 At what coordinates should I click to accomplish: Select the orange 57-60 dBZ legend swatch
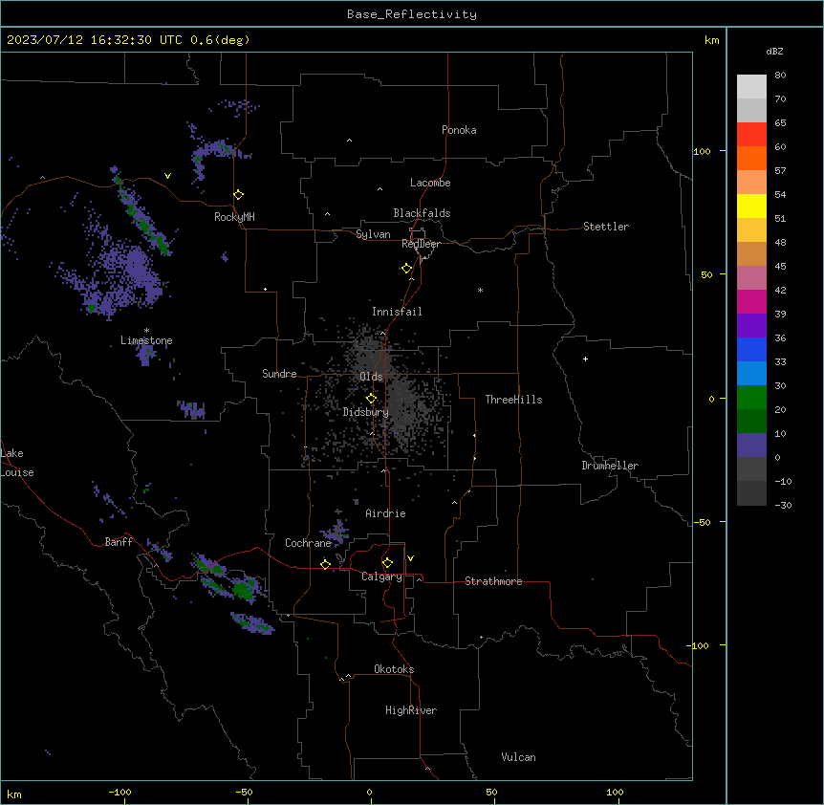coord(751,158)
